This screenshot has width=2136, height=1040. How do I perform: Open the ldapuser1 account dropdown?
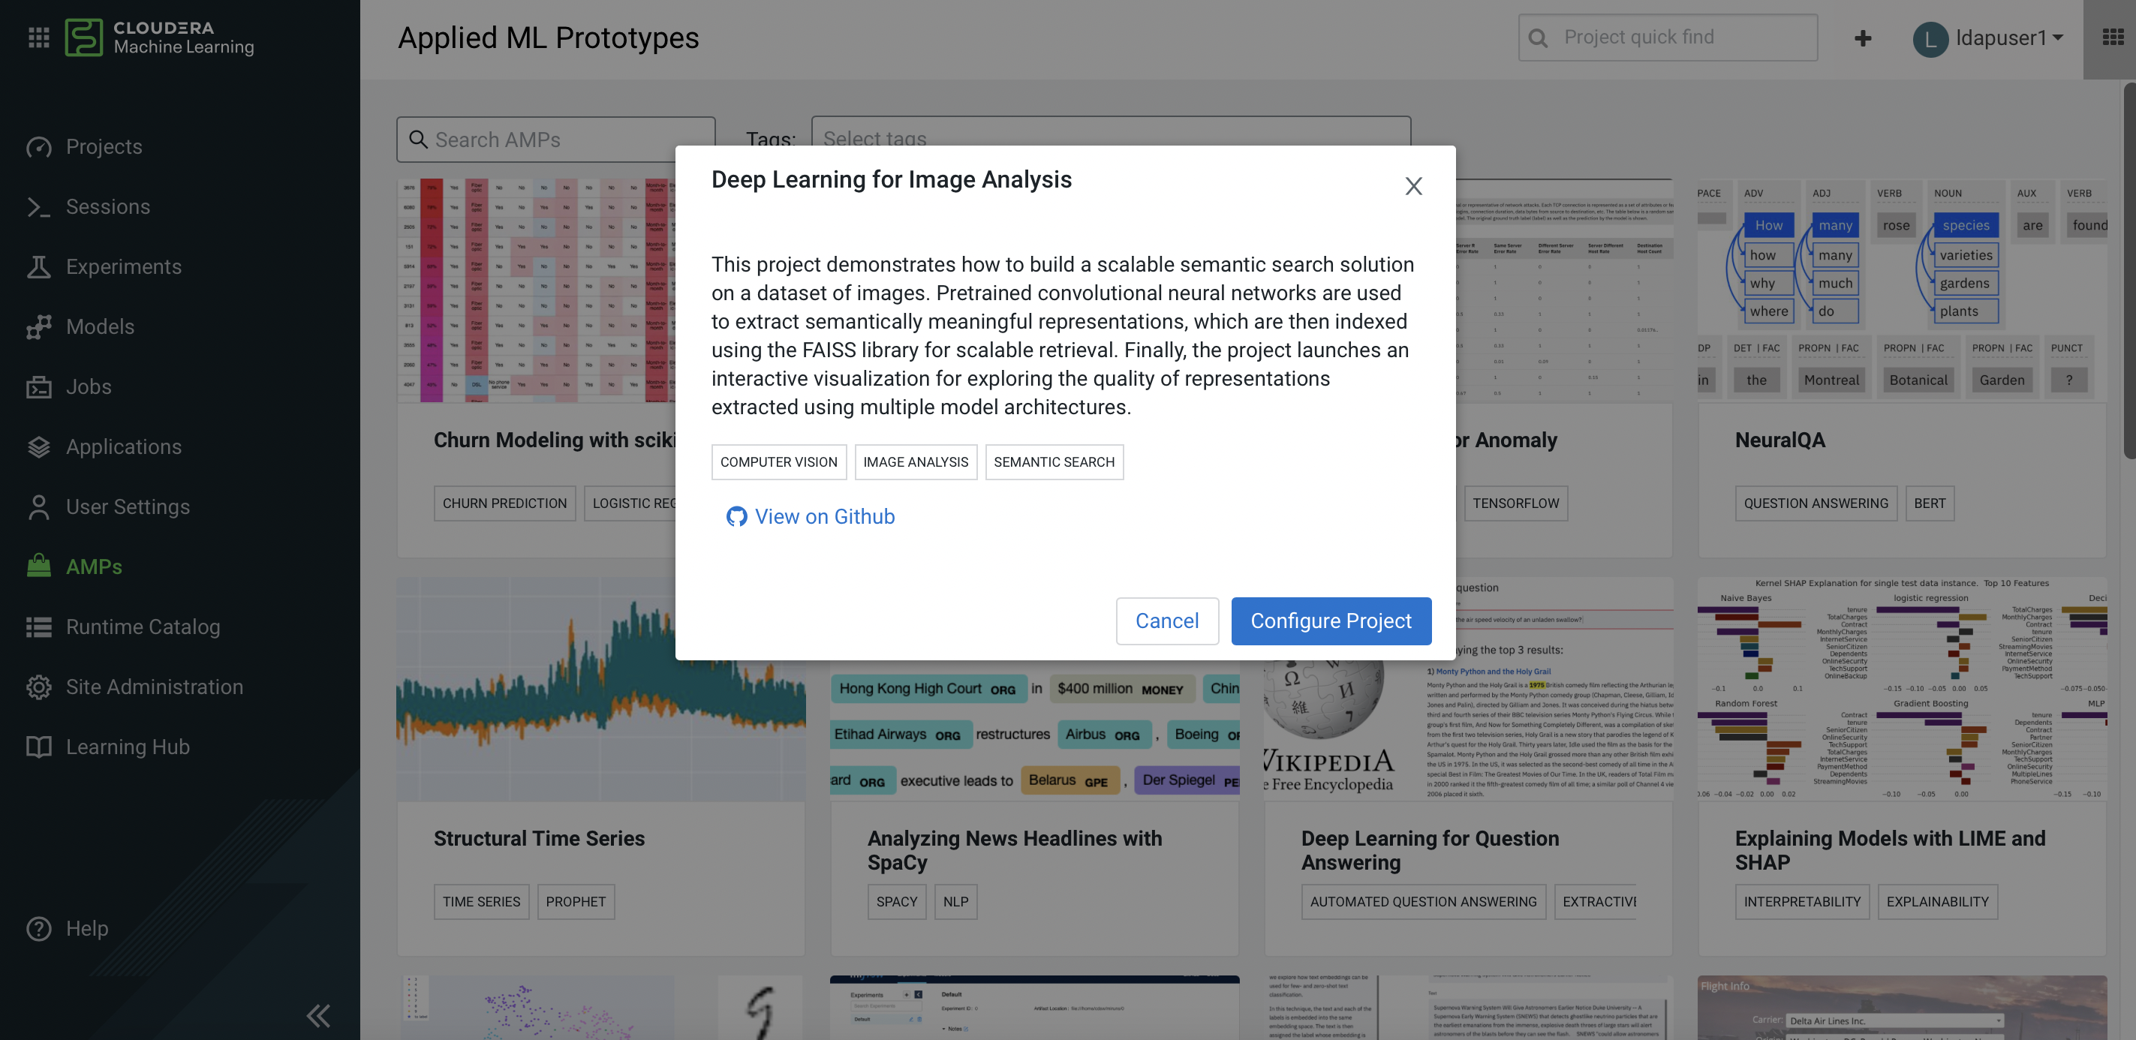tap(1987, 38)
